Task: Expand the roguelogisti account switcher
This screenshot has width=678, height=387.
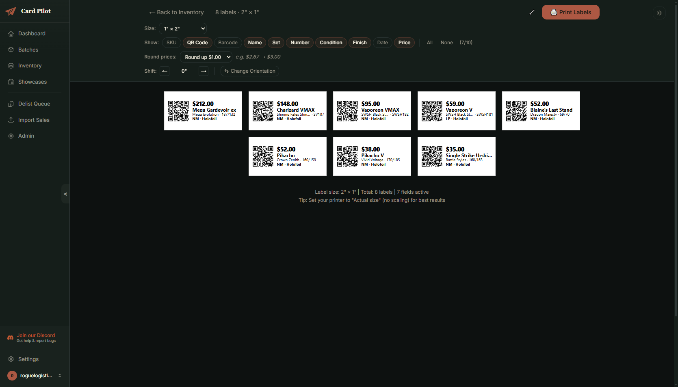Action: [x=60, y=376]
